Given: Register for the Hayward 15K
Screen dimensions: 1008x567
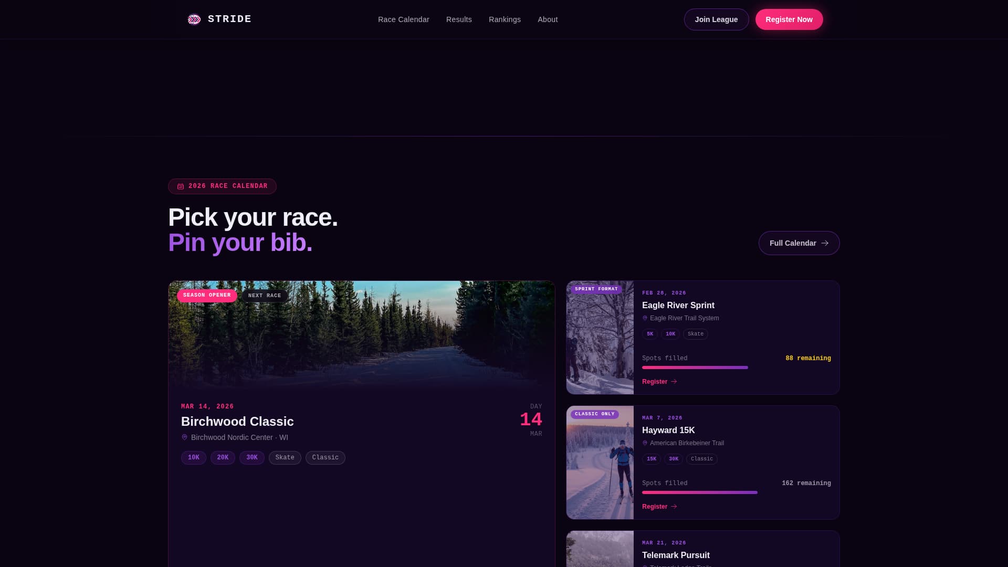Looking at the screenshot, I should [x=659, y=507].
